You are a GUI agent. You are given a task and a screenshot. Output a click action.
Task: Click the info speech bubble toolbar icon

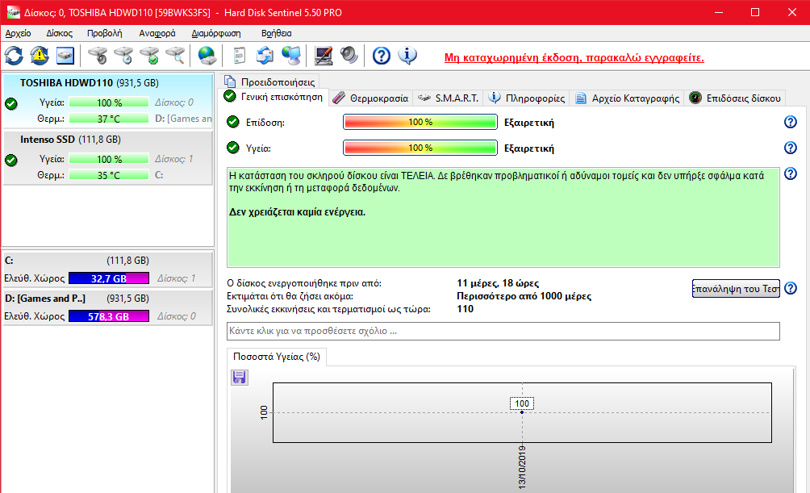pyautogui.click(x=407, y=56)
